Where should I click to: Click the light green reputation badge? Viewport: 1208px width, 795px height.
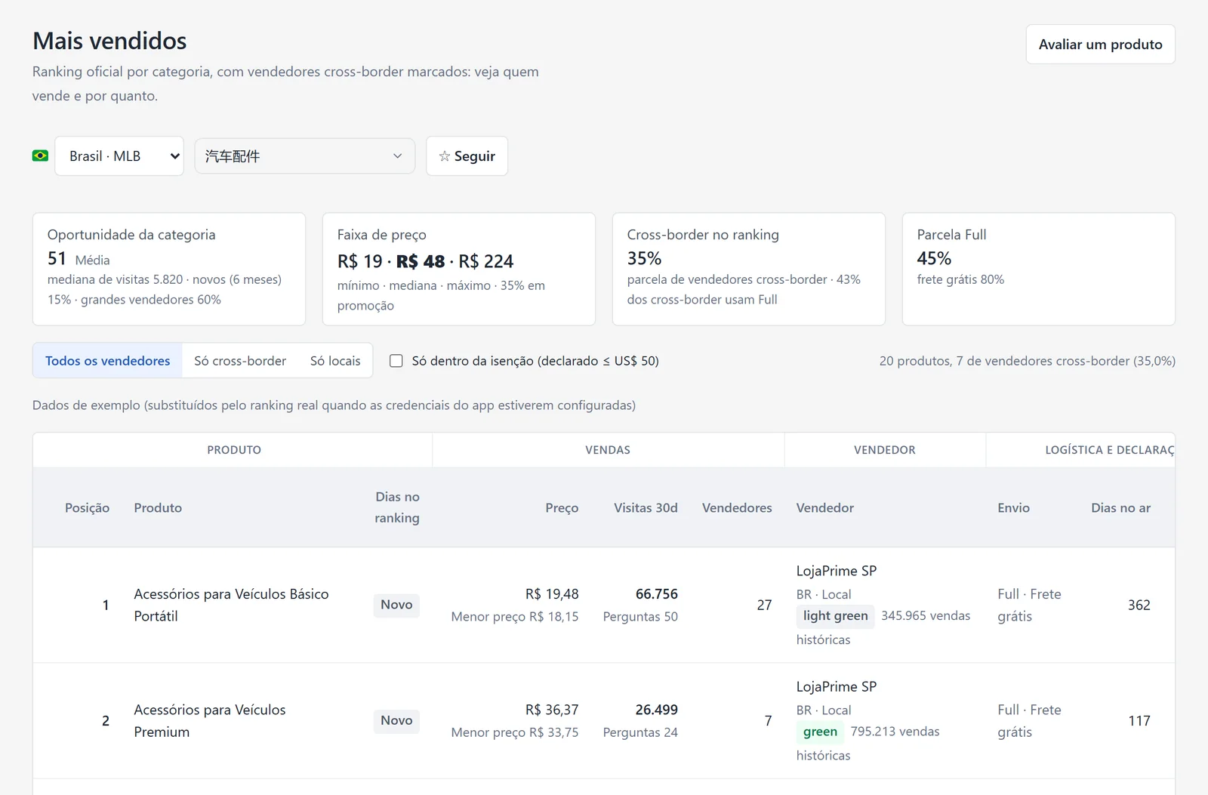835,616
